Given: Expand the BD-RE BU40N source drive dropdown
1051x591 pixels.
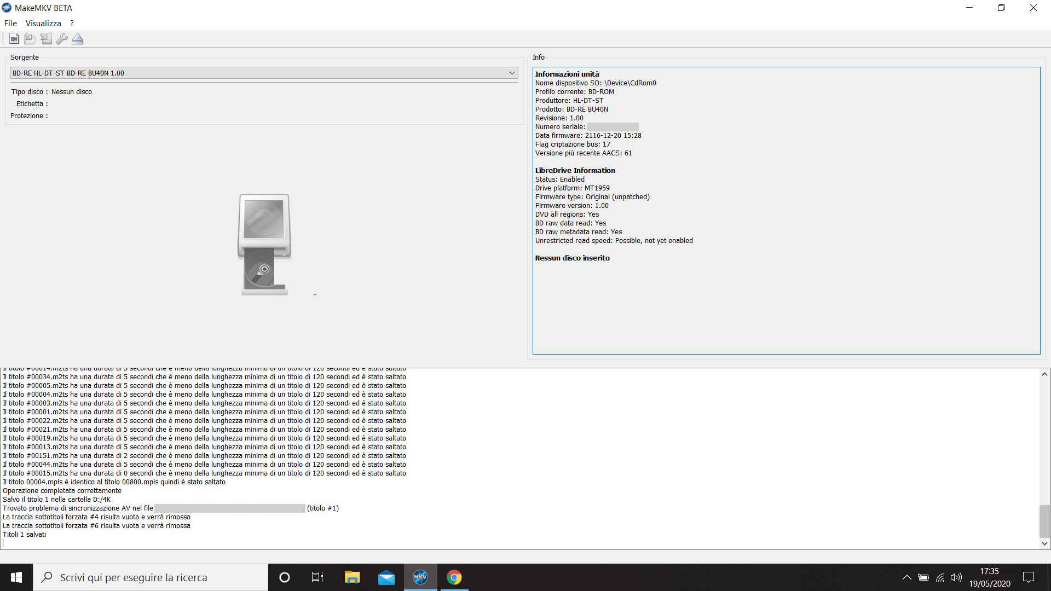Looking at the screenshot, I should tap(264, 73).
